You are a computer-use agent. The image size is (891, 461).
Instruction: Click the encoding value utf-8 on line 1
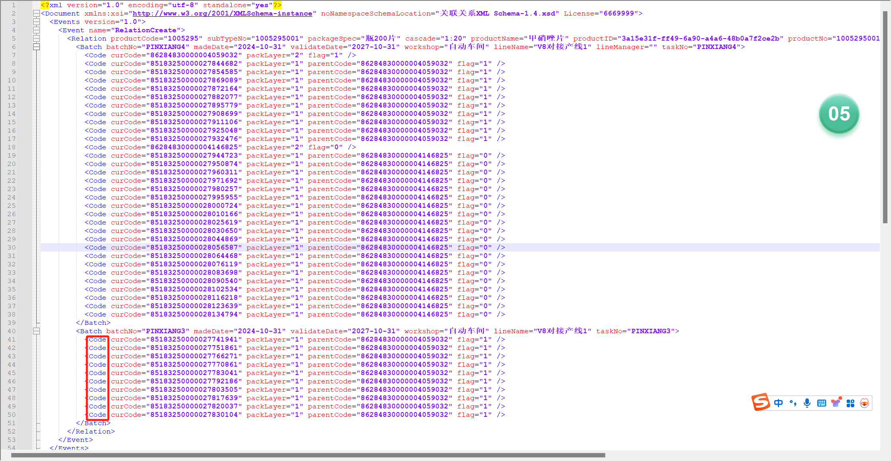[183, 5]
